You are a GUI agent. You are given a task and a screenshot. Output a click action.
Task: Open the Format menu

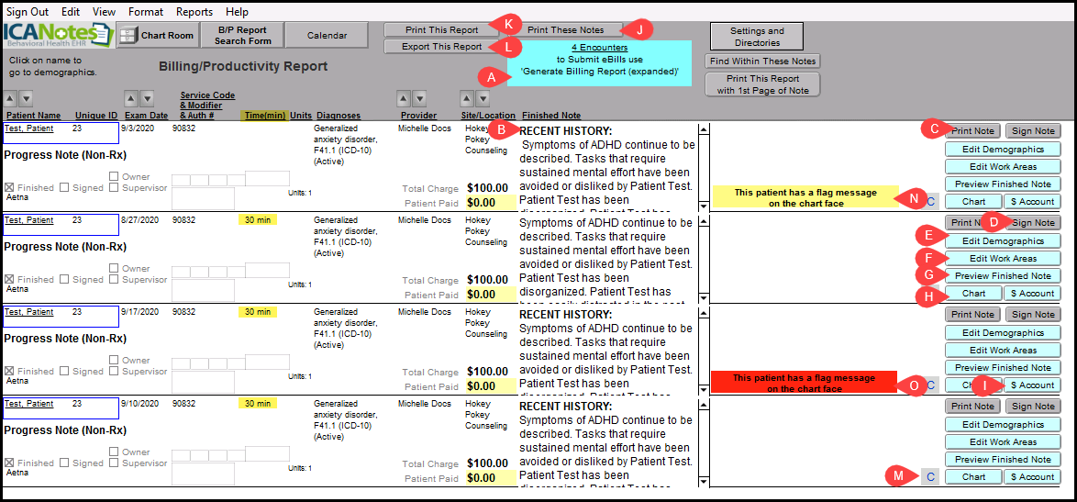coord(146,12)
